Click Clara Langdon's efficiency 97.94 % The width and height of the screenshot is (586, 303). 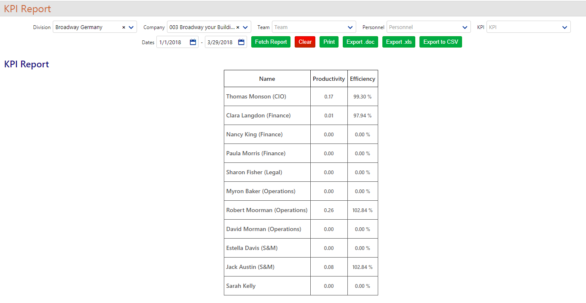[x=363, y=116]
